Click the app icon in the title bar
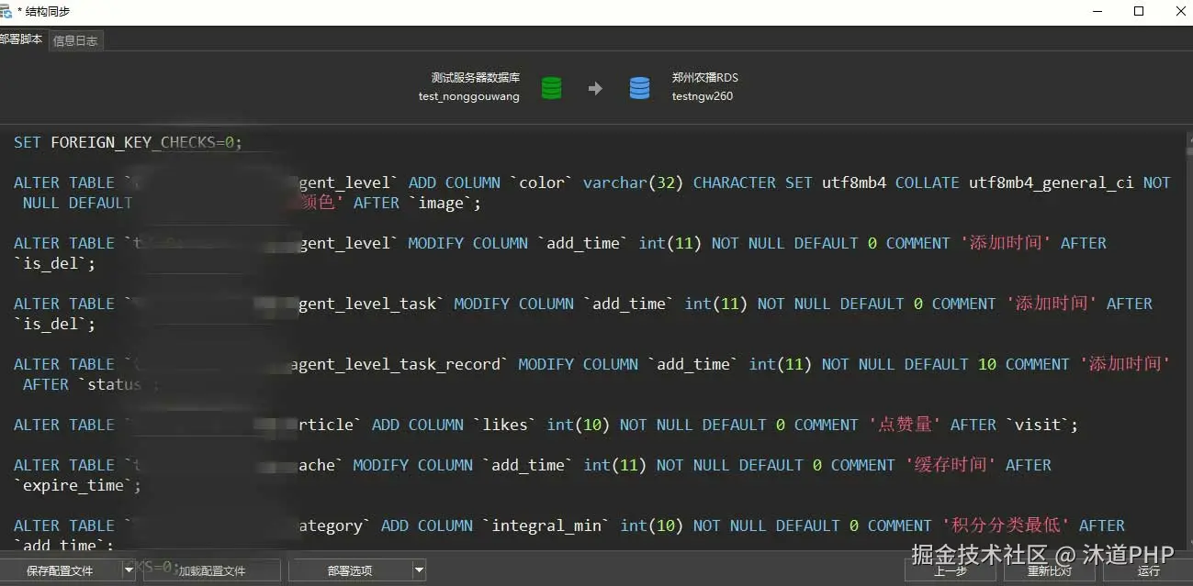 pos(6,12)
